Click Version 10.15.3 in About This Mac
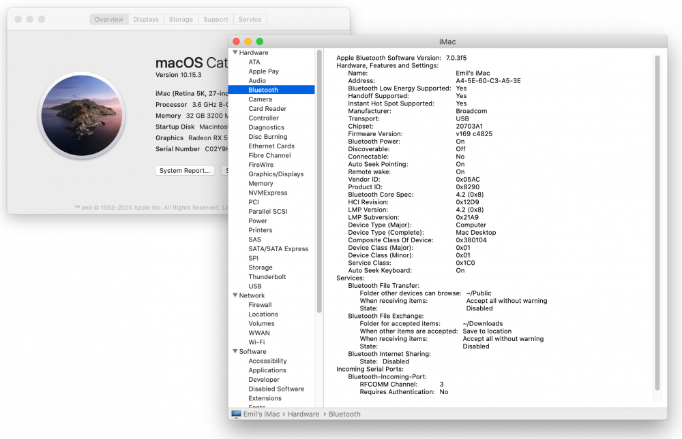682x439 pixels. click(x=178, y=75)
